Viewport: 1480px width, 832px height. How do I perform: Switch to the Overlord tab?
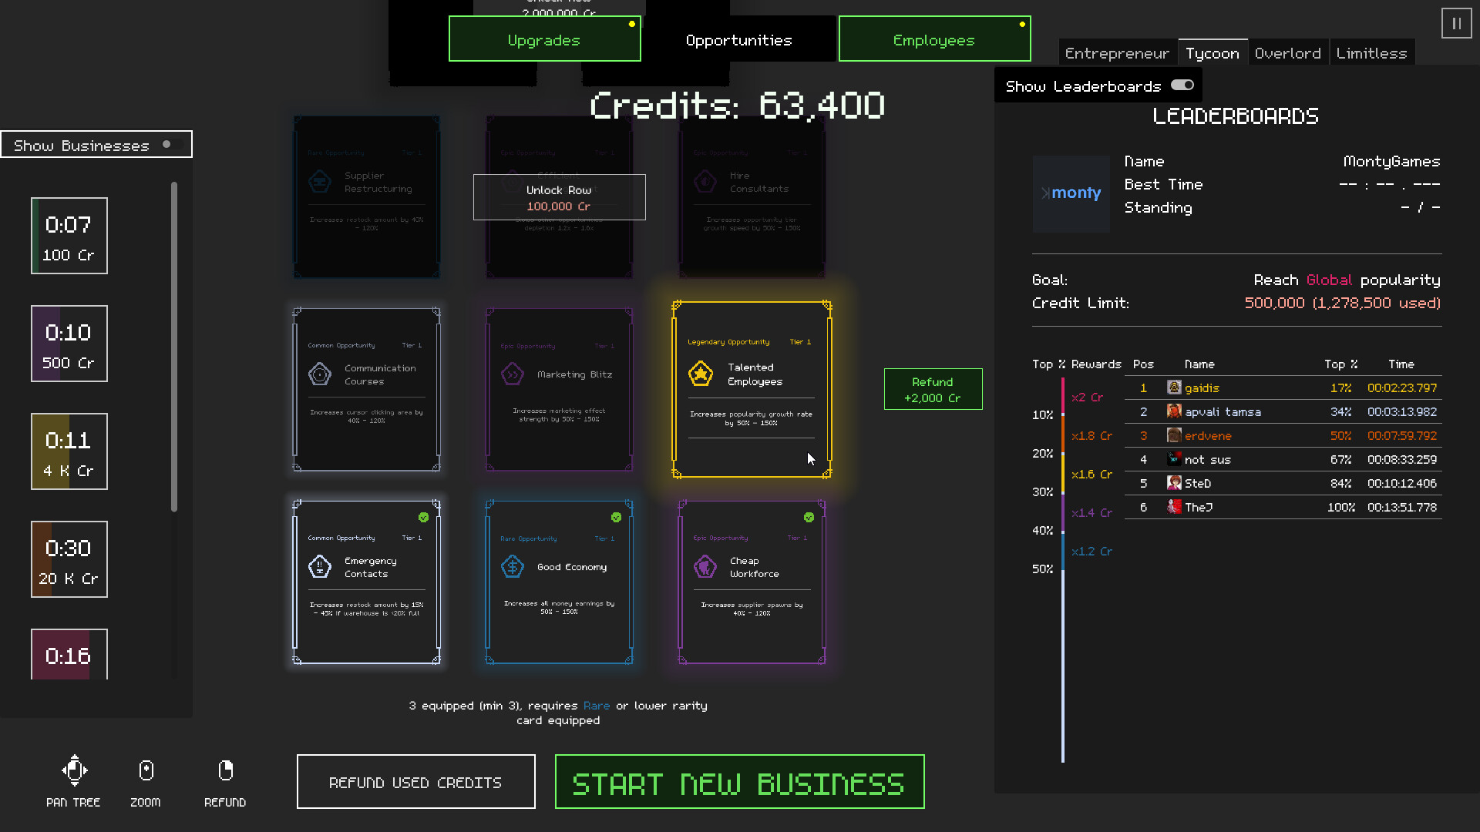coord(1287,53)
